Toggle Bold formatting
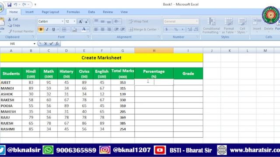 (41, 29)
